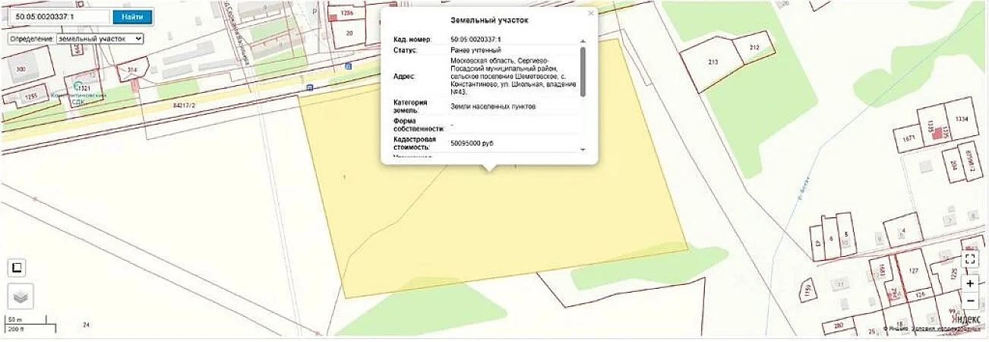The image size is (989, 342).
Task: Zoom in with the plus button
Action: click(x=970, y=283)
